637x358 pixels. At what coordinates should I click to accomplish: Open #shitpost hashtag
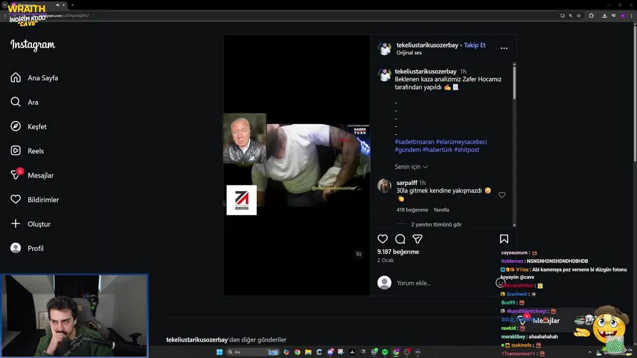467,150
